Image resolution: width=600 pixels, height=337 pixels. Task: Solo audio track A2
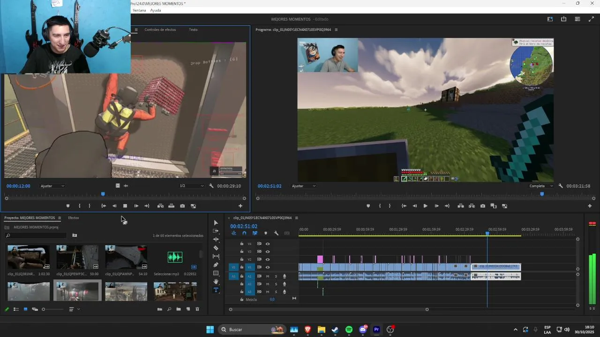[x=276, y=284]
